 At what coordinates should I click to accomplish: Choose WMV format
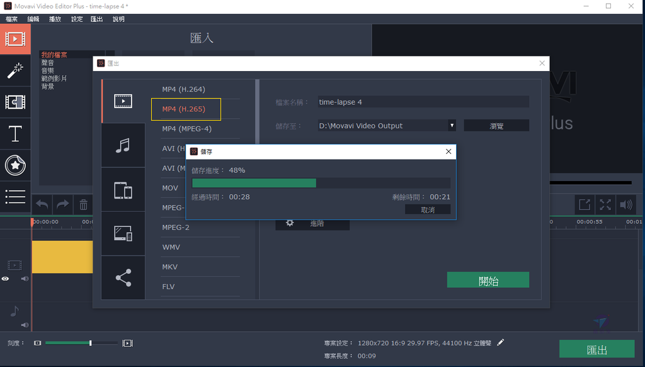[171, 247]
